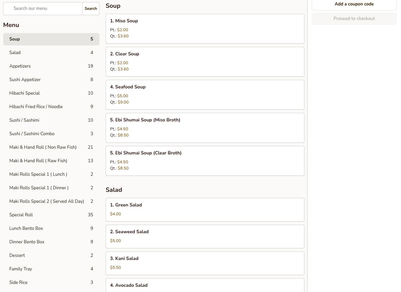Click the Clear Soup pint price $2.00
This screenshot has height=292, width=401.
123,63
